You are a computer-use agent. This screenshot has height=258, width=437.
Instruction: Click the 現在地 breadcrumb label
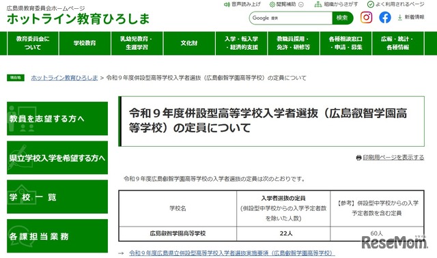tap(16, 78)
